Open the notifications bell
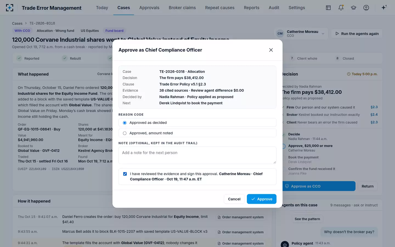The height and width of the screenshot is (247, 395). [x=341, y=8]
